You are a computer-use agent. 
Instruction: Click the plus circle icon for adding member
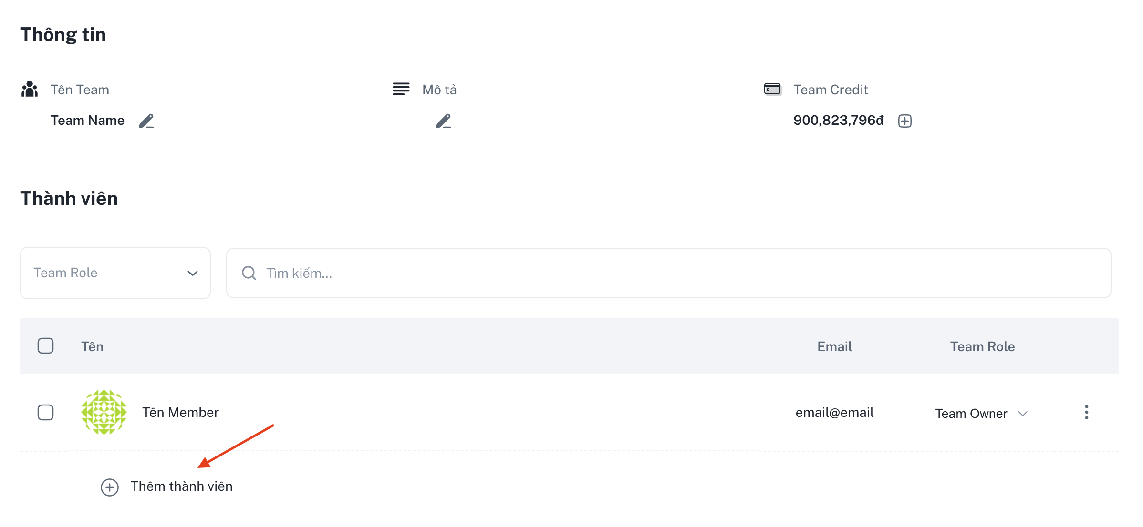point(110,487)
